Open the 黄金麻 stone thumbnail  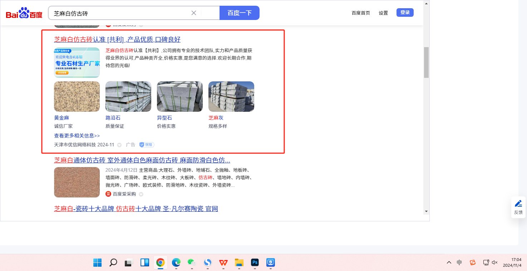pyautogui.click(x=77, y=96)
